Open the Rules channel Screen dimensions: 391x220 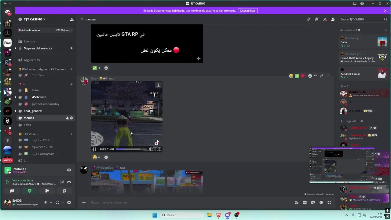pyautogui.click(x=45, y=90)
